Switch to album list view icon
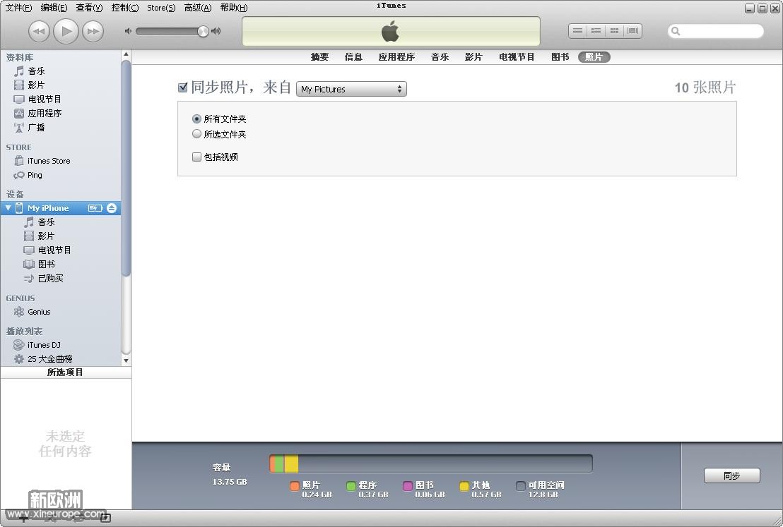 pyautogui.click(x=596, y=31)
